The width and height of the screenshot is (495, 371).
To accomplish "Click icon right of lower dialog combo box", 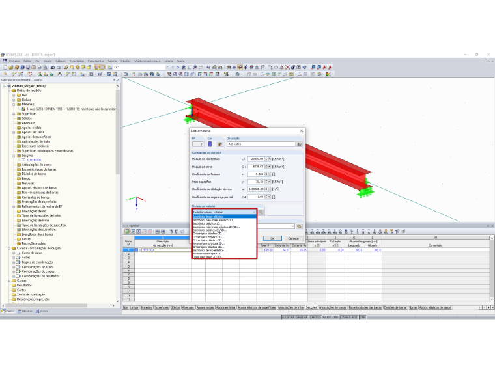I will 299,227.
